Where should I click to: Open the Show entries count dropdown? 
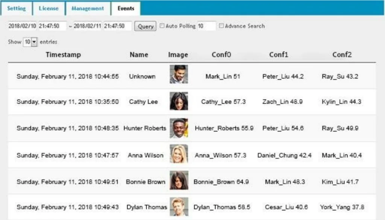coord(30,42)
